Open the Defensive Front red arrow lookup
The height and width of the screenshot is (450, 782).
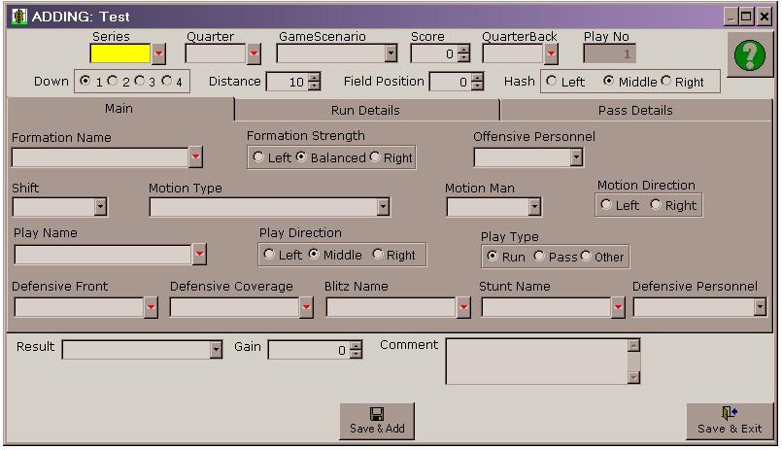tap(151, 307)
